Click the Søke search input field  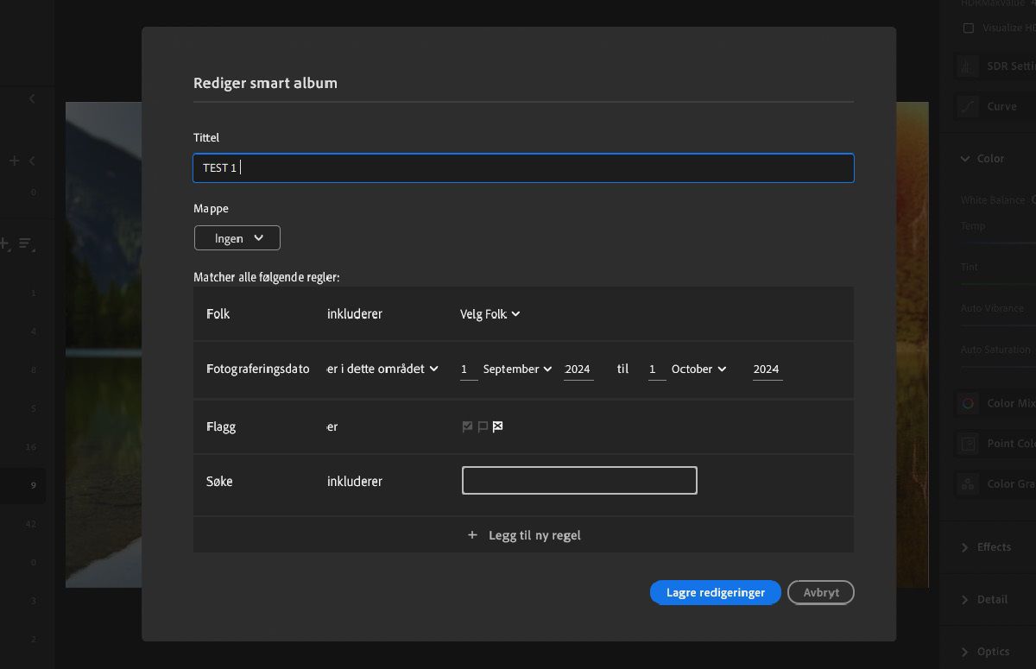tap(578, 480)
